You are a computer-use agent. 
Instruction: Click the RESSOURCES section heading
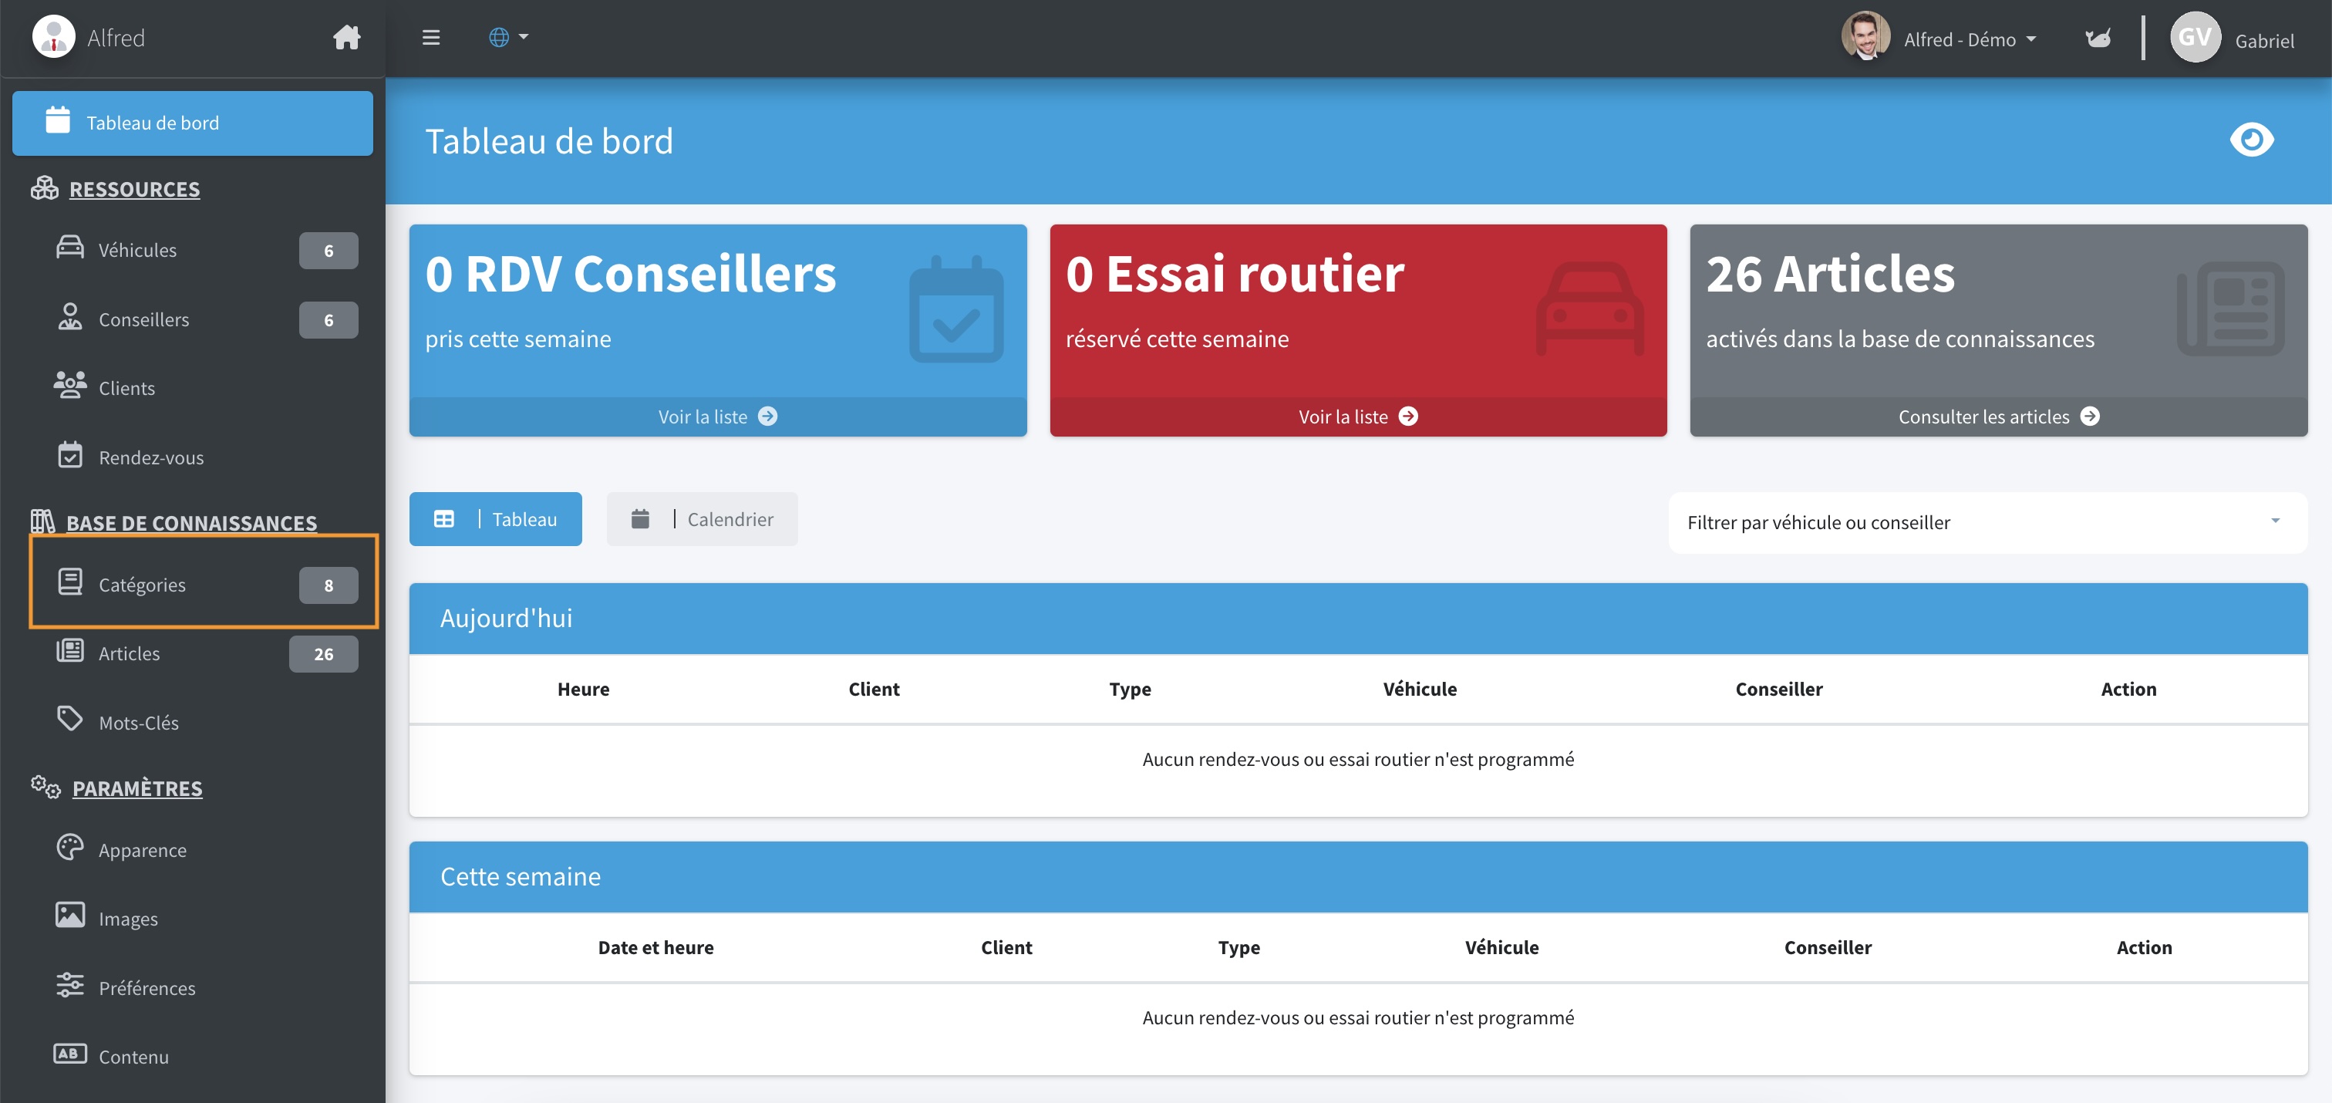click(x=134, y=189)
